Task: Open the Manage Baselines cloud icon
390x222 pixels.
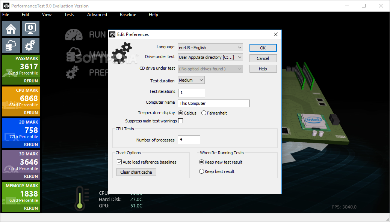Action: click(x=11, y=45)
